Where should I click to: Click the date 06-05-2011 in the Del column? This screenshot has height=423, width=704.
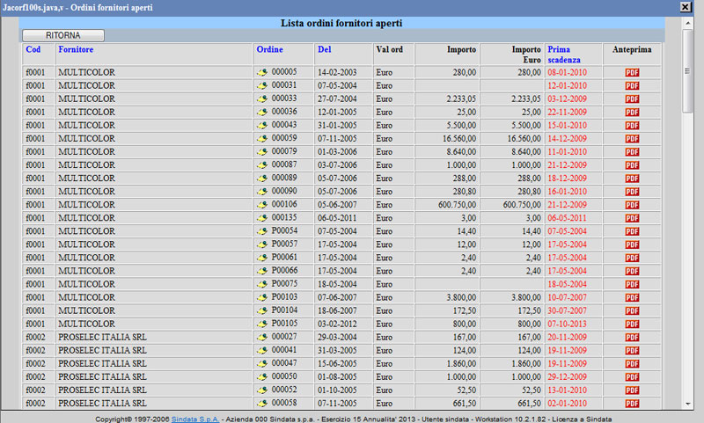(x=337, y=218)
